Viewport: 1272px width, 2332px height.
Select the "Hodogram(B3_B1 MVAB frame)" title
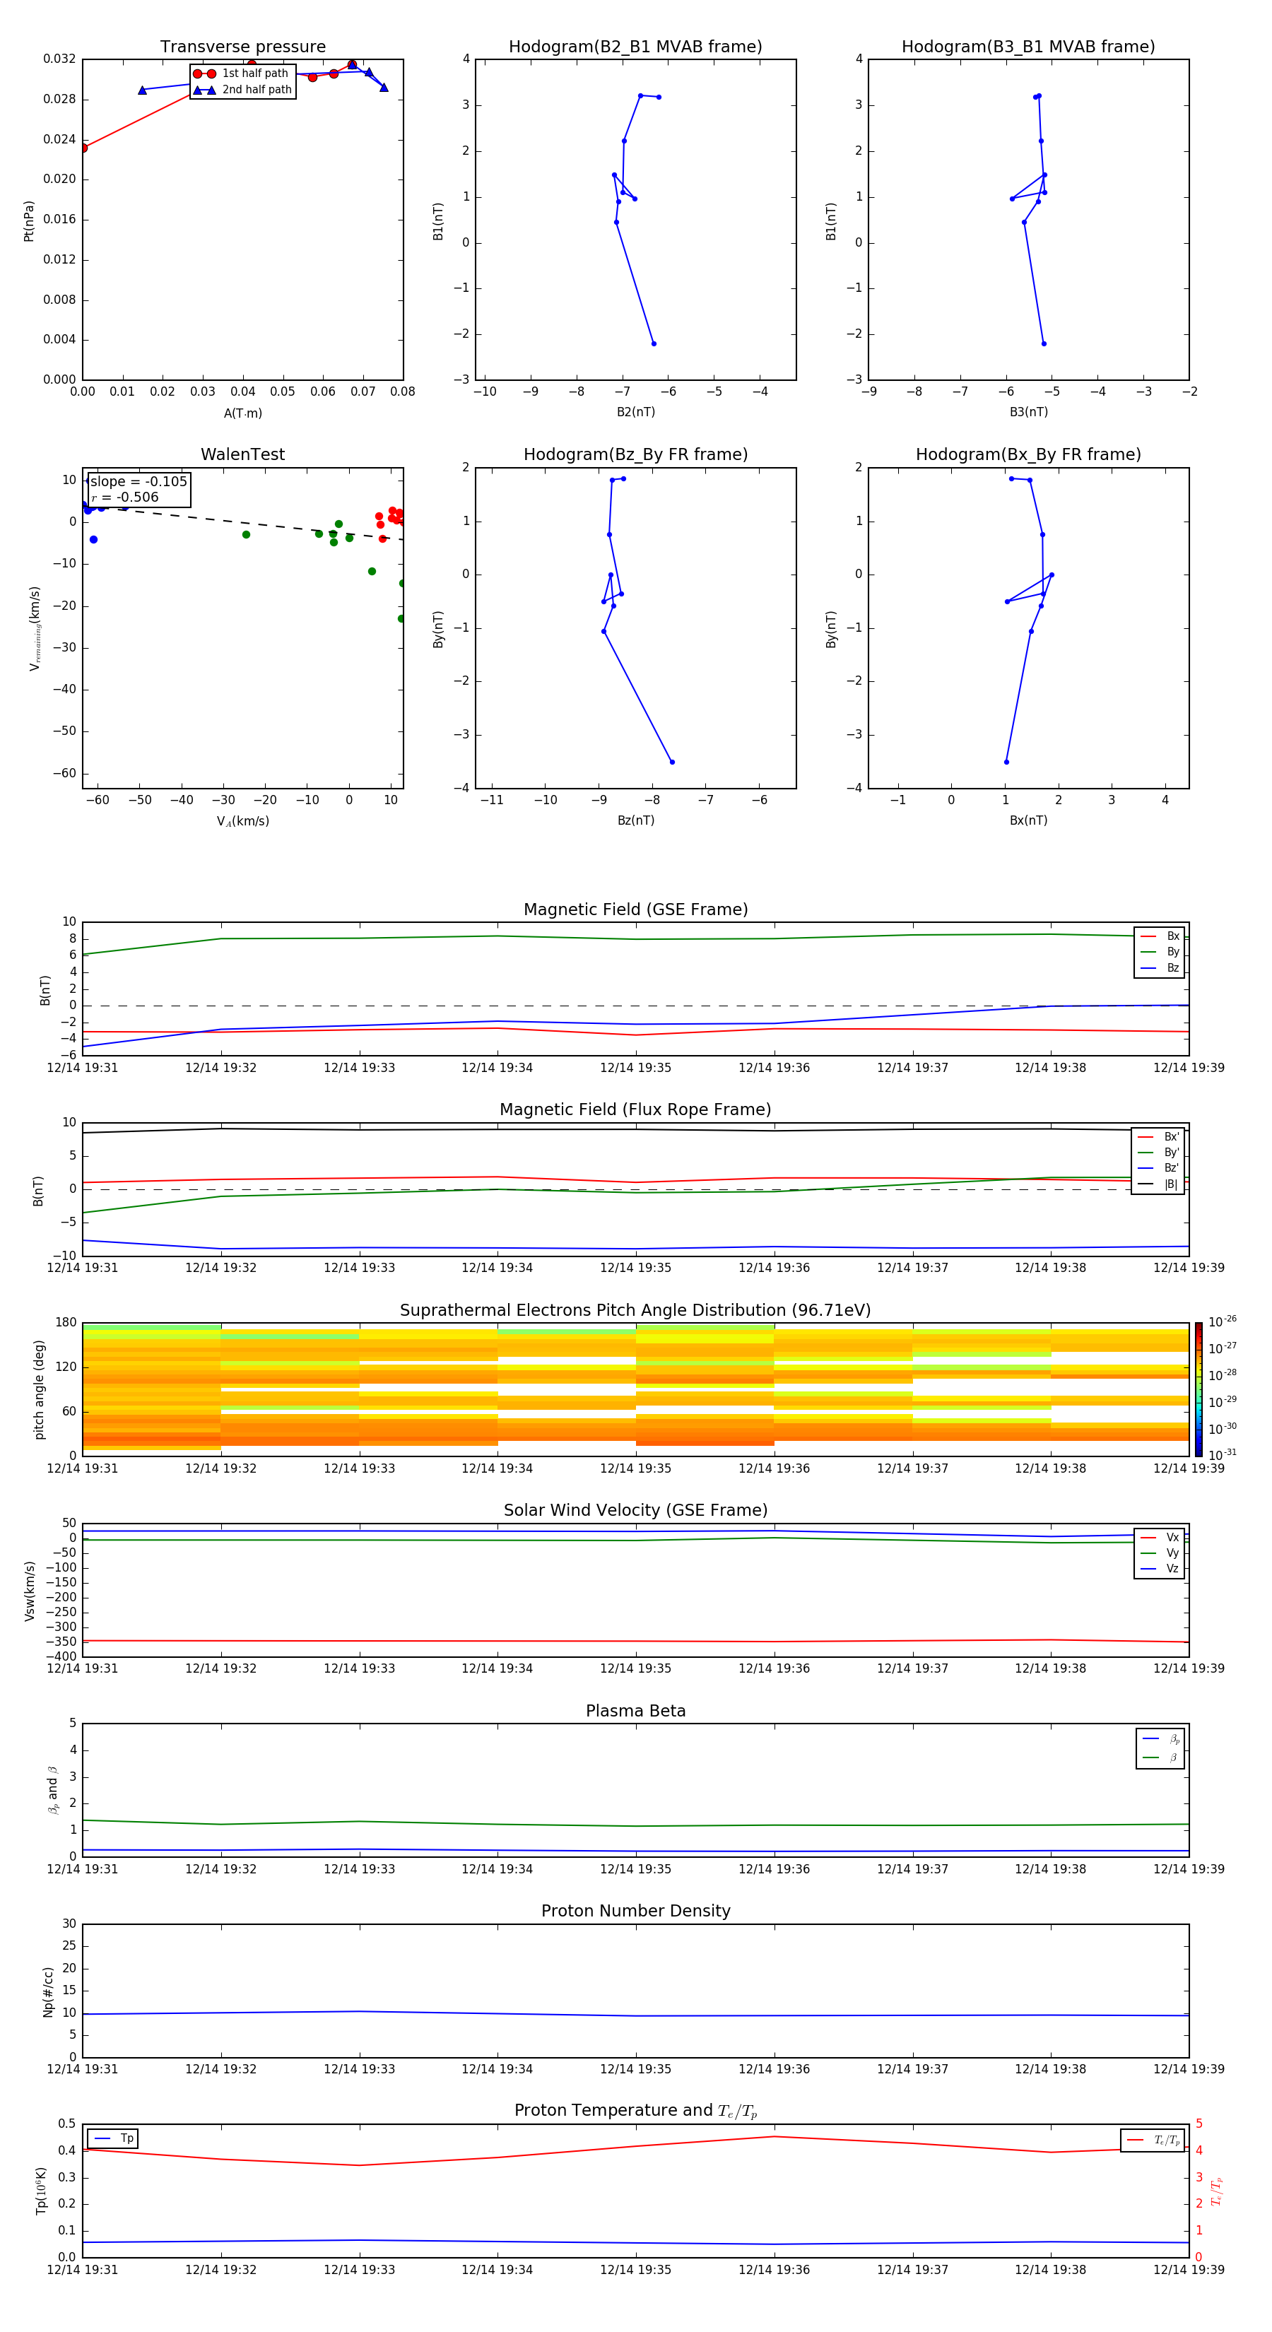pos(1028,47)
